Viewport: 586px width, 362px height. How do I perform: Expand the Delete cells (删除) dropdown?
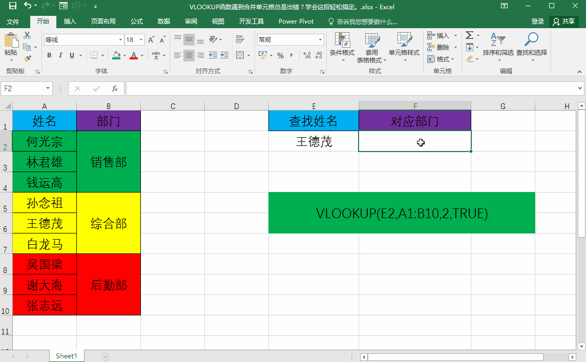[x=455, y=48]
